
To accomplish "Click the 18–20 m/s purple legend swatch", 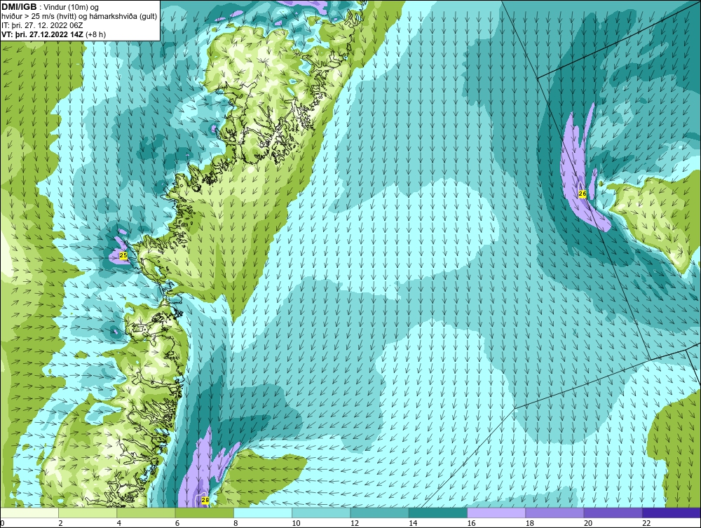I will point(554,513).
